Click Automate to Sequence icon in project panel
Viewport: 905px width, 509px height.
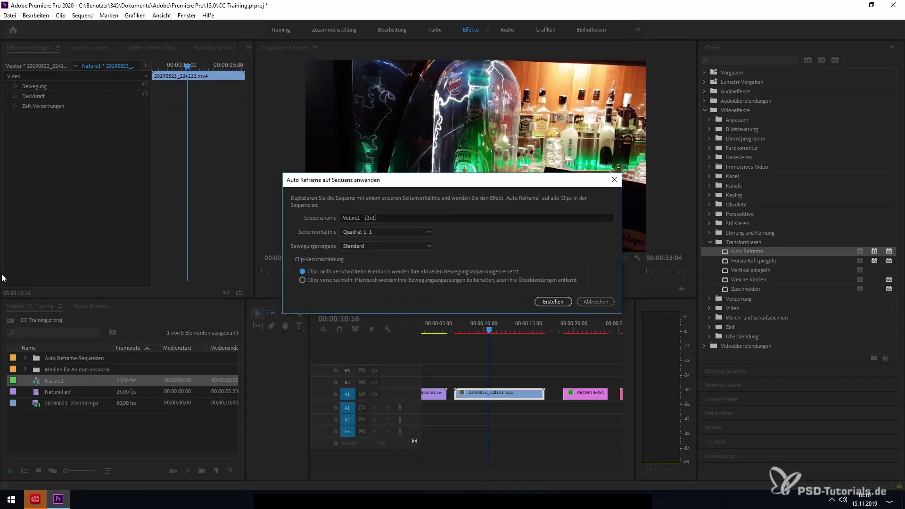point(173,471)
